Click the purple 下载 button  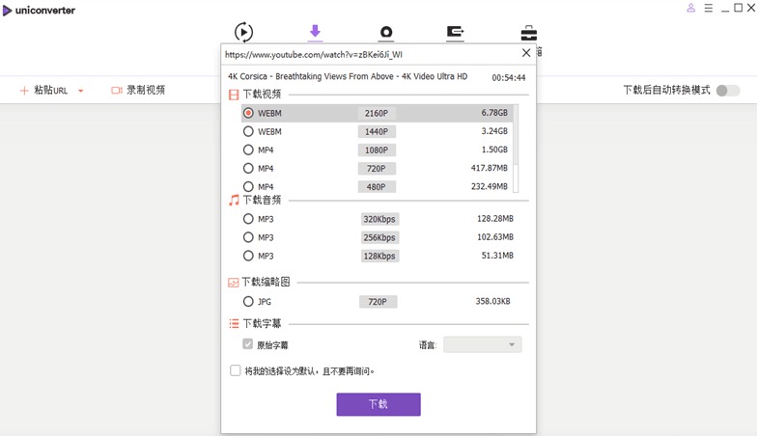pyautogui.click(x=378, y=404)
